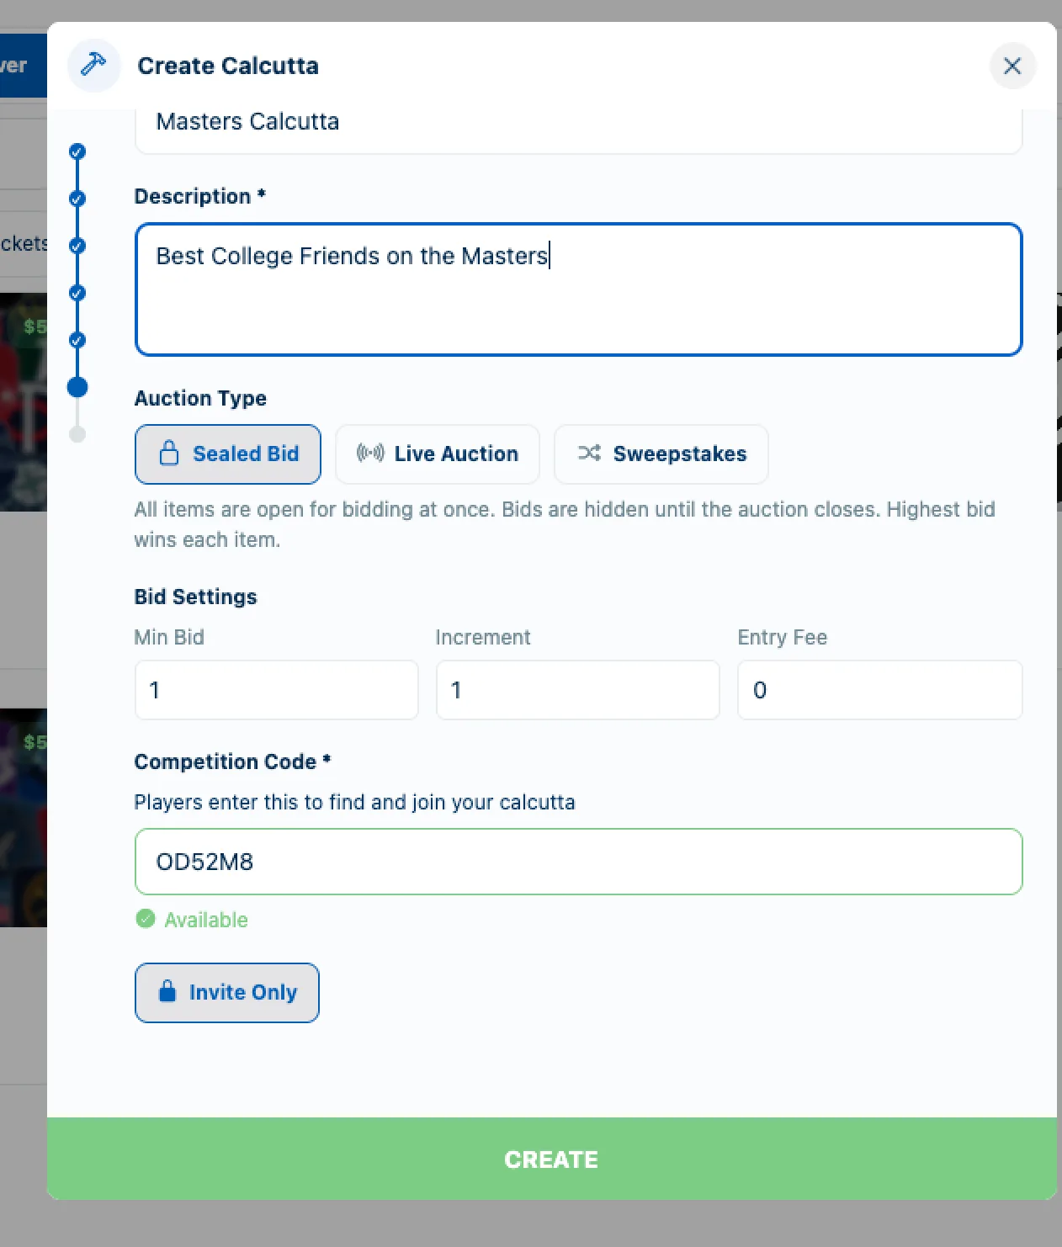The height and width of the screenshot is (1247, 1062).
Task: Click into the Entry Fee field
Action: (880, 690)
